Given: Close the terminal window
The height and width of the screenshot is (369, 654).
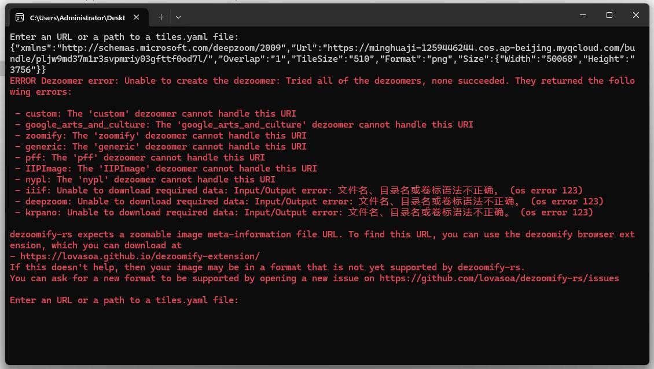Looking at the screenshot, I should click(x=636, y=16).
